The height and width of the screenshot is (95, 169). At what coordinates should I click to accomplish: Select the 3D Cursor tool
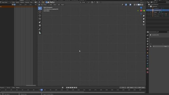pos(40,12)
